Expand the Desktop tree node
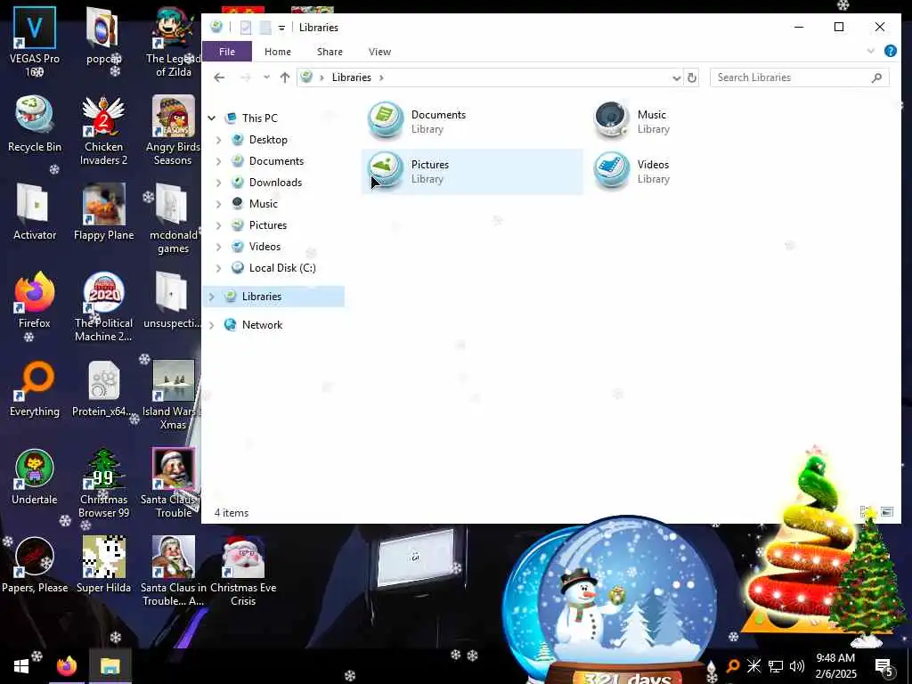 click(x=219, y=140)
